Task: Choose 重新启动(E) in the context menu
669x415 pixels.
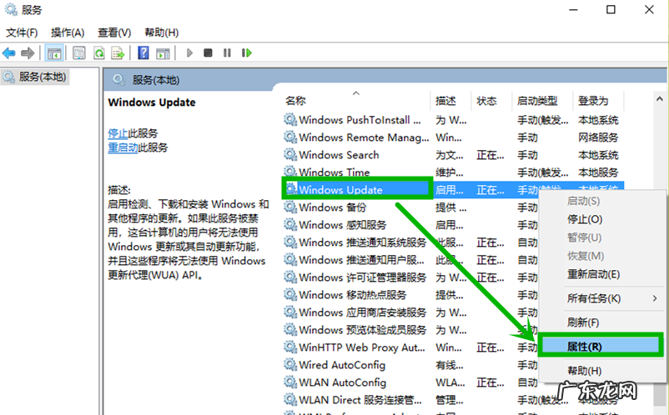Action: (x=601, y=274)
